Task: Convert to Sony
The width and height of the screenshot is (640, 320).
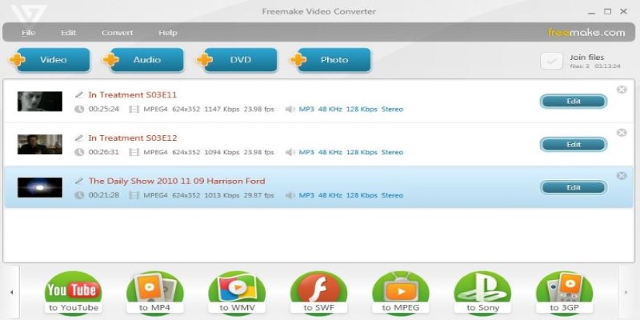Action: click(x=483, y=293)
